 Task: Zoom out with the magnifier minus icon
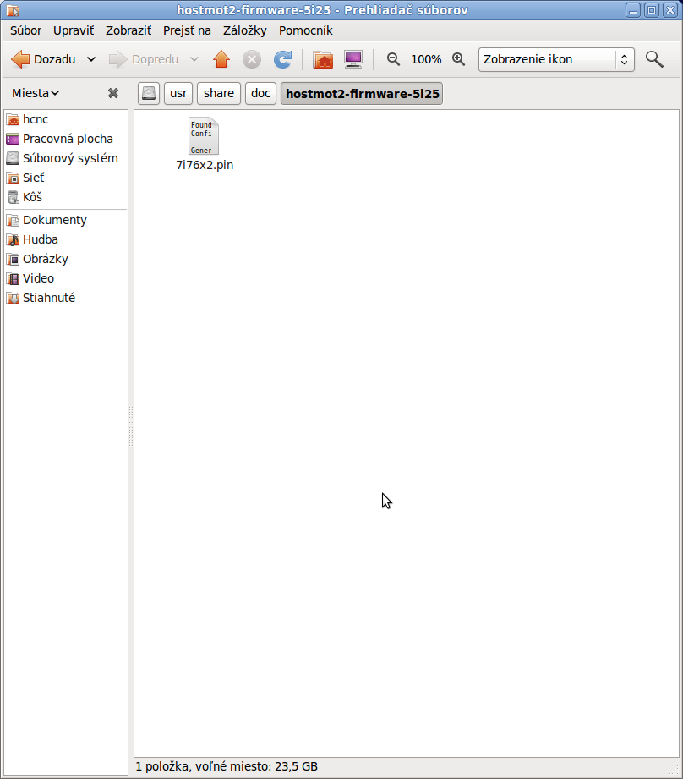click(x=393, y=59)
